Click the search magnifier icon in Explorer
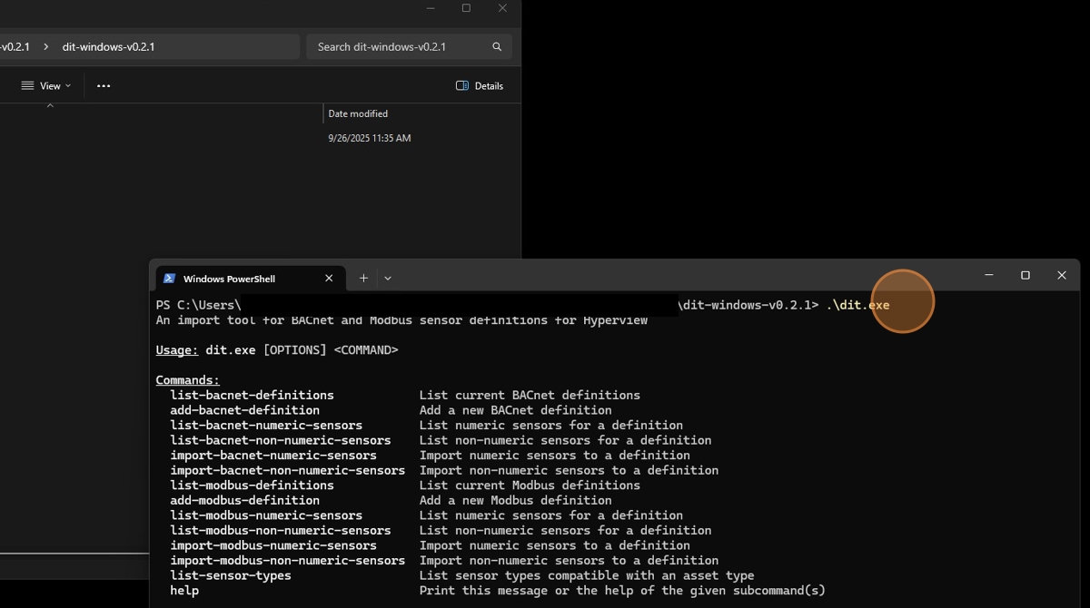Screen dimensions: 1090x608 (497, 47)
